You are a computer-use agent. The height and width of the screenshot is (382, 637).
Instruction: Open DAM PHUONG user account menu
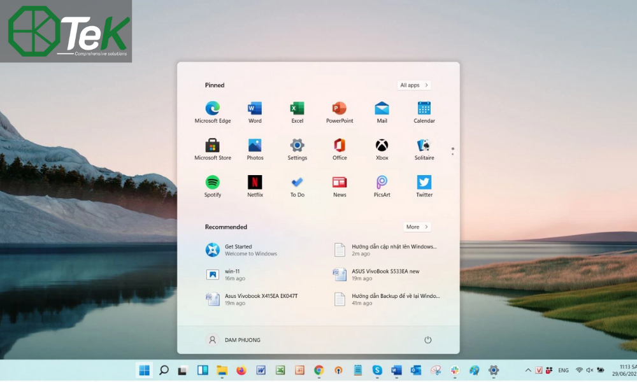[x=233, y=340]
